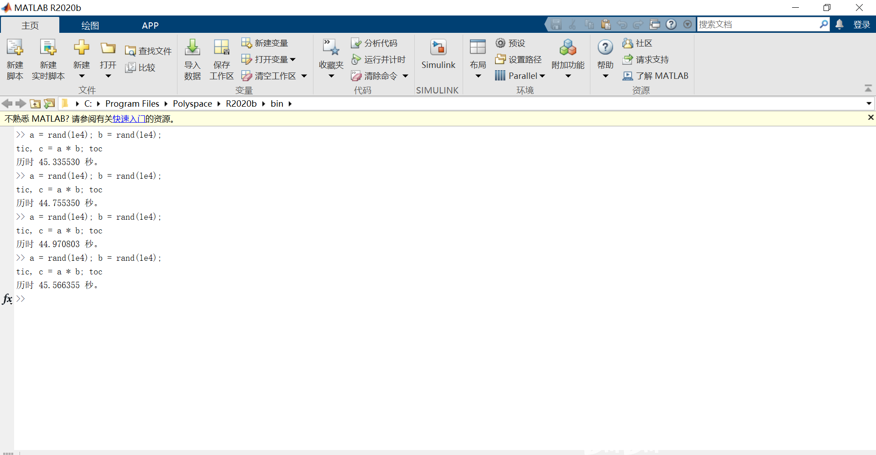
Task: Expand the Parallel dropdown
Action: pos(542,76)
